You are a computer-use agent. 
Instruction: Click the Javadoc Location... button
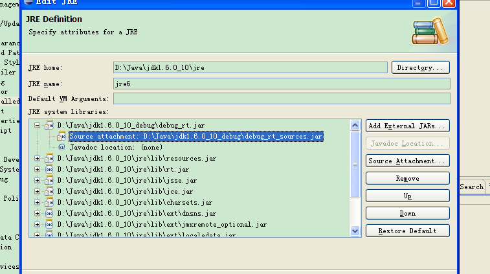click(408, 143)
